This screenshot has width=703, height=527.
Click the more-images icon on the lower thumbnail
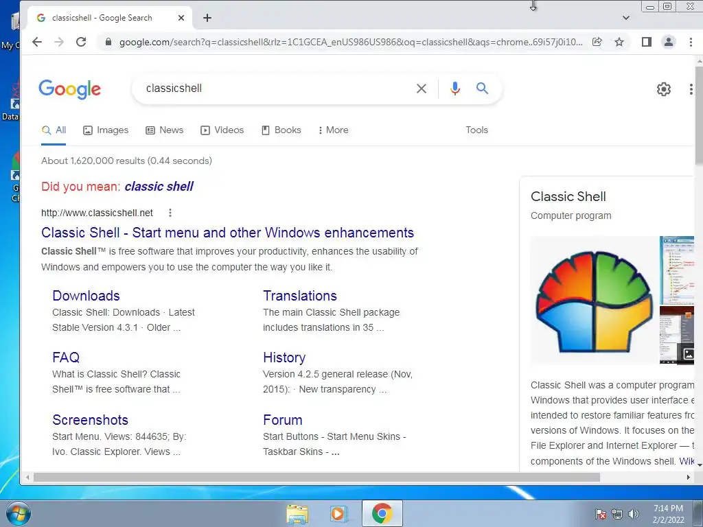688,353
